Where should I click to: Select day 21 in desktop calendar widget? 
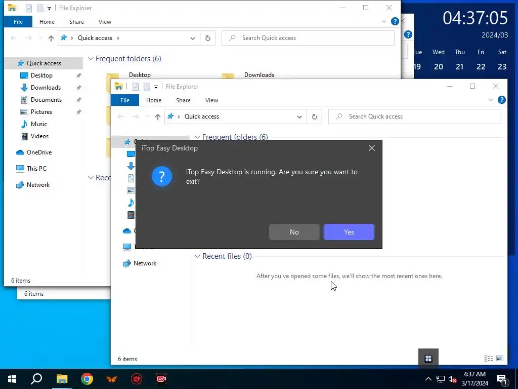click(459, 67)
